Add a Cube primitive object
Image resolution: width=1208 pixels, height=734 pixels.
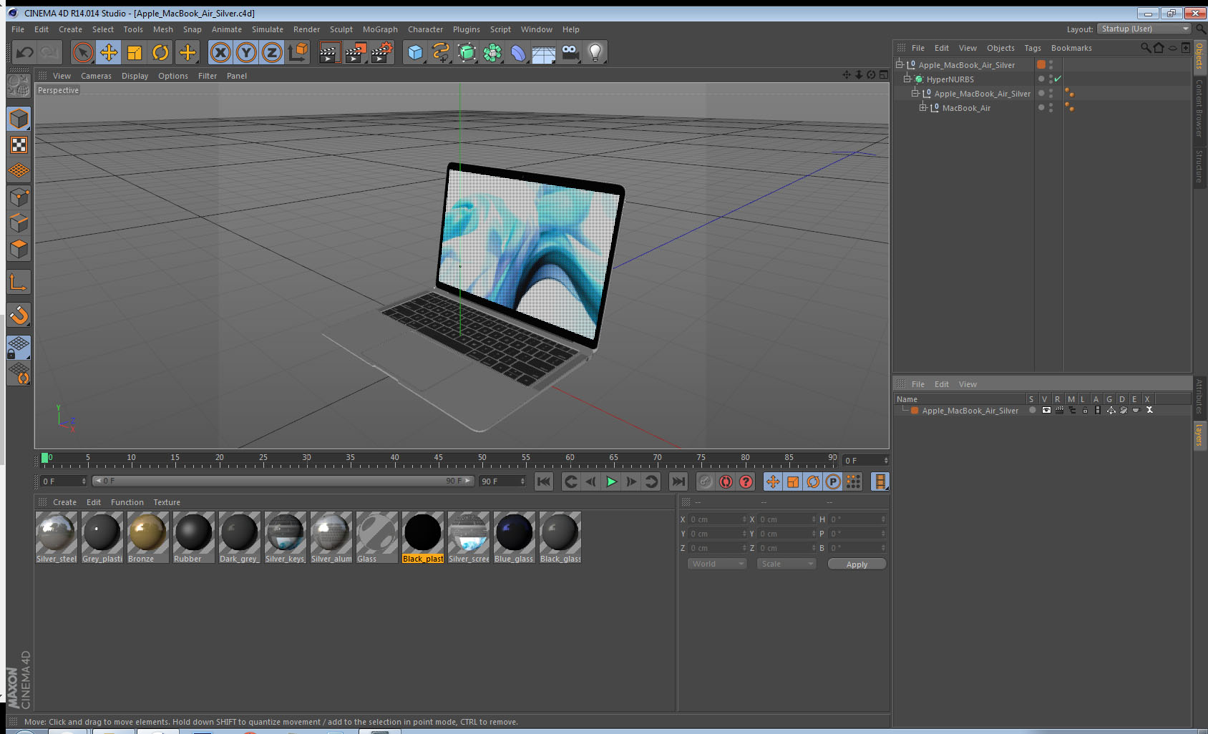click(x=415, y=52)
